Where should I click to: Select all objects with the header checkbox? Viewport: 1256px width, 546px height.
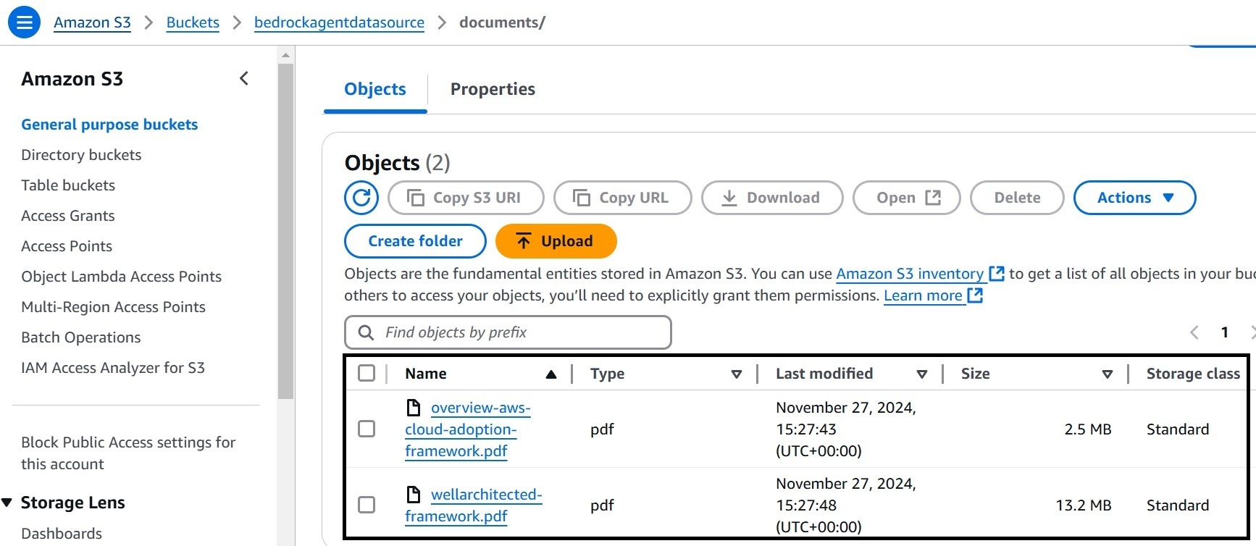367,373
